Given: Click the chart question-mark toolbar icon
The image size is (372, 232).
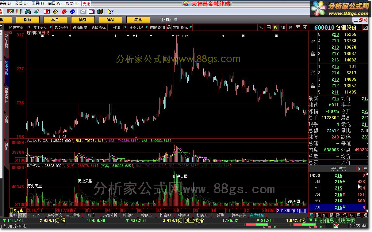Looking at the screenshot, I should coord(47,12).
